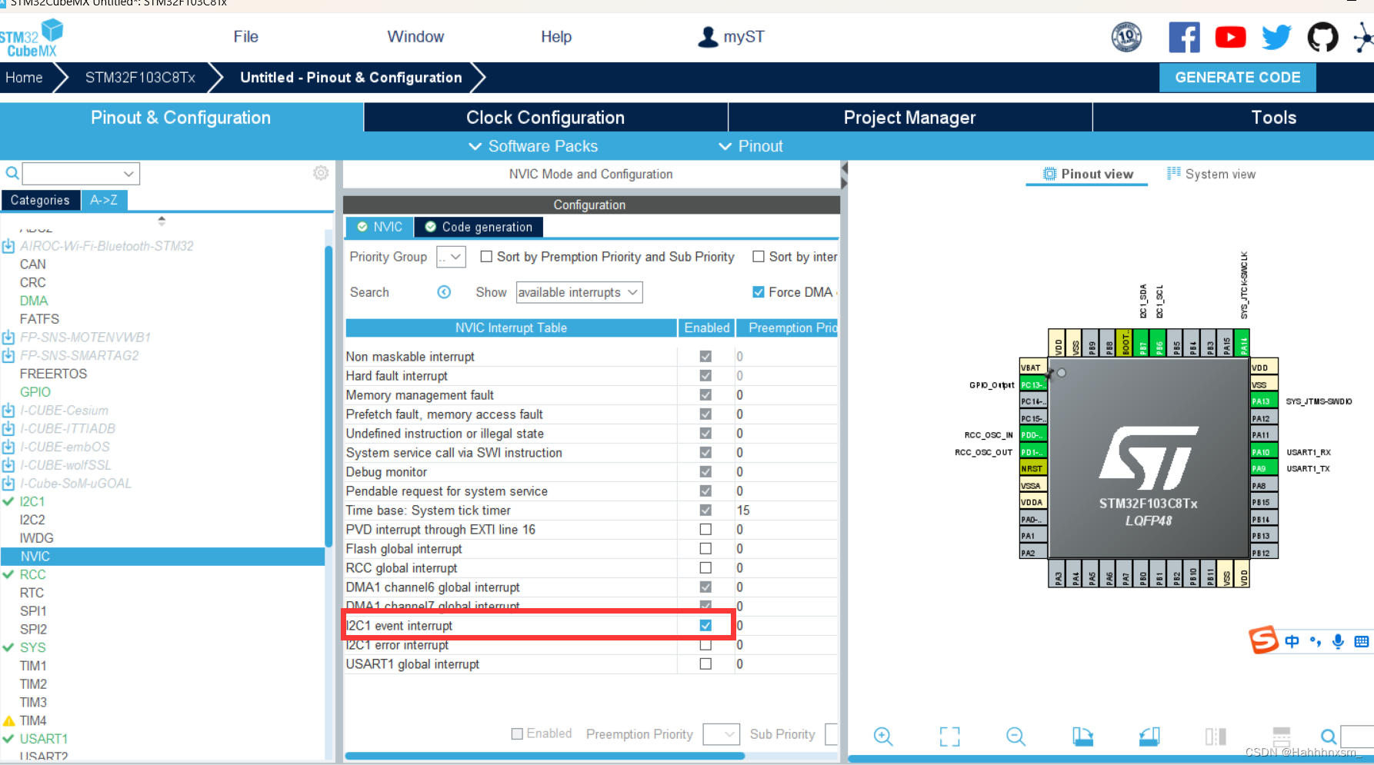This screenshot has width=1374, height=765.
Task: Open the Facebook link icon
Action: (1184, 37)
